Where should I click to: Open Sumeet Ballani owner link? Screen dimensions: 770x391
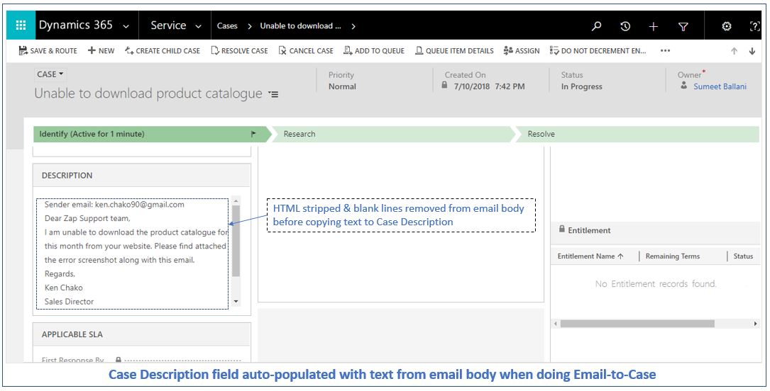[x=720, y=86]
